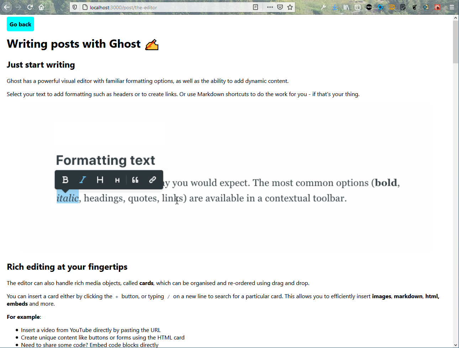Click the GNOME foot extension icon
The height and width of the screenshot is (348, 459).
[415, 7]
